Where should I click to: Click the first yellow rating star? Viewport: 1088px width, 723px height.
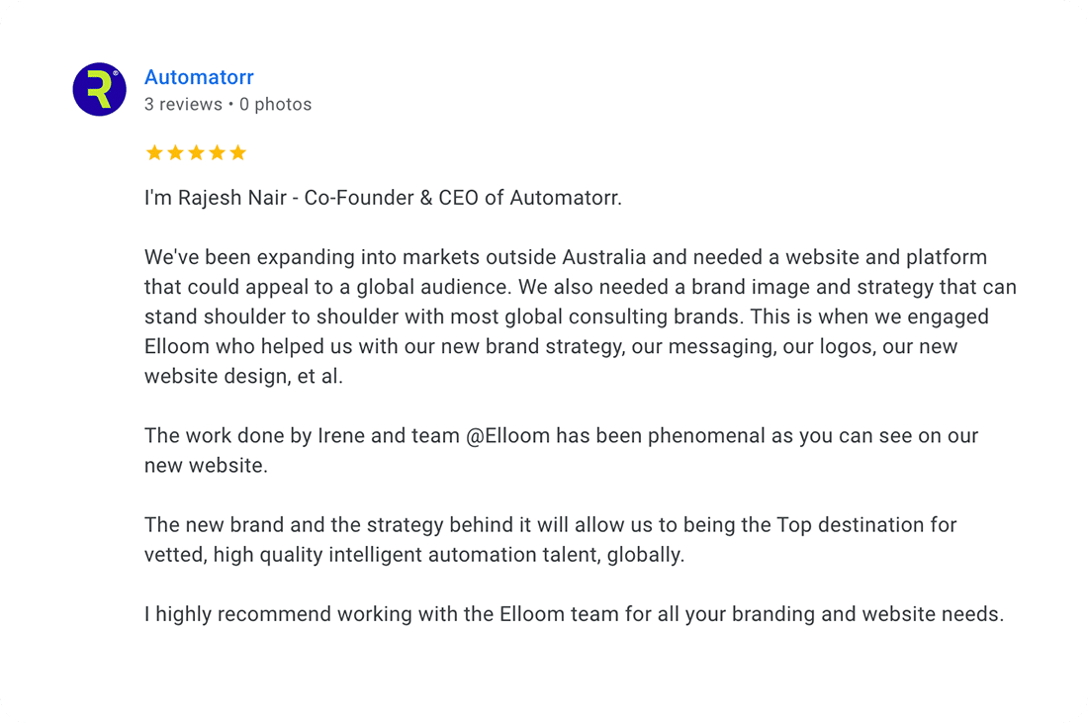coord(154,152)
